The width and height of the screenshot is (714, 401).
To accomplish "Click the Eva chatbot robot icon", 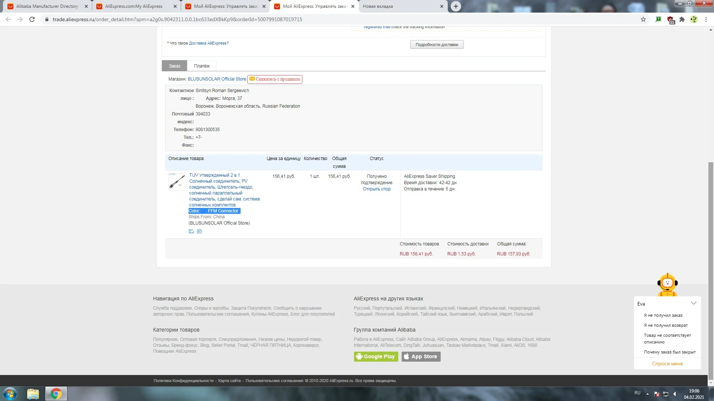I will (x=667, y=284).
